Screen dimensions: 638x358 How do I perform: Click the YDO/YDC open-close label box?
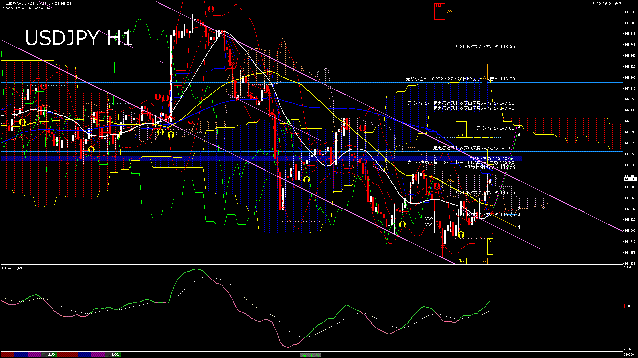point(429,222)
